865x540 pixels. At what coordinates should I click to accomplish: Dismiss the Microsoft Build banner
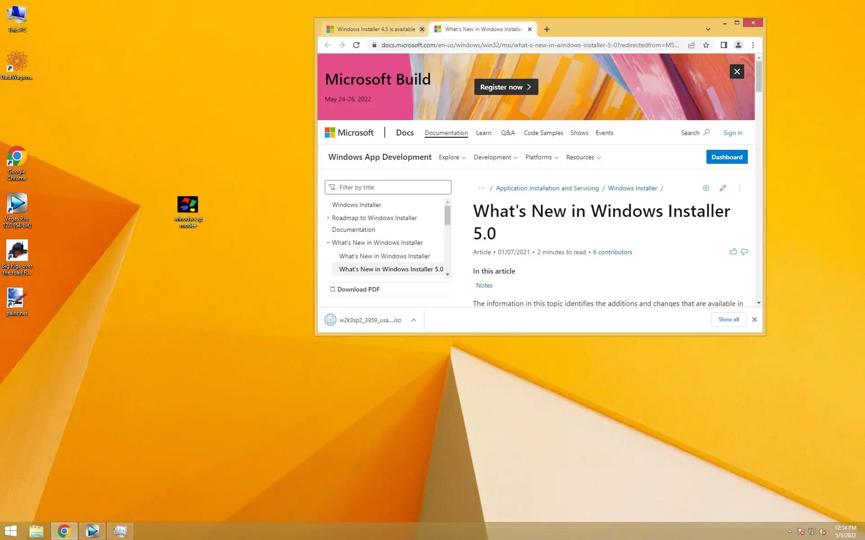point(737,72)
